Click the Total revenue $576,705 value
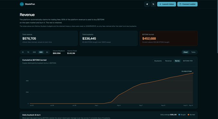 click(x=29, y=38)
